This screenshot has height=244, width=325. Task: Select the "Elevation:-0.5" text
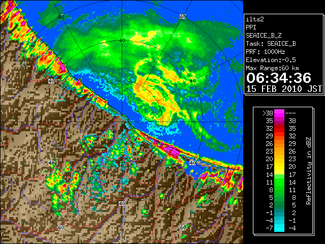tap(271, 60)
